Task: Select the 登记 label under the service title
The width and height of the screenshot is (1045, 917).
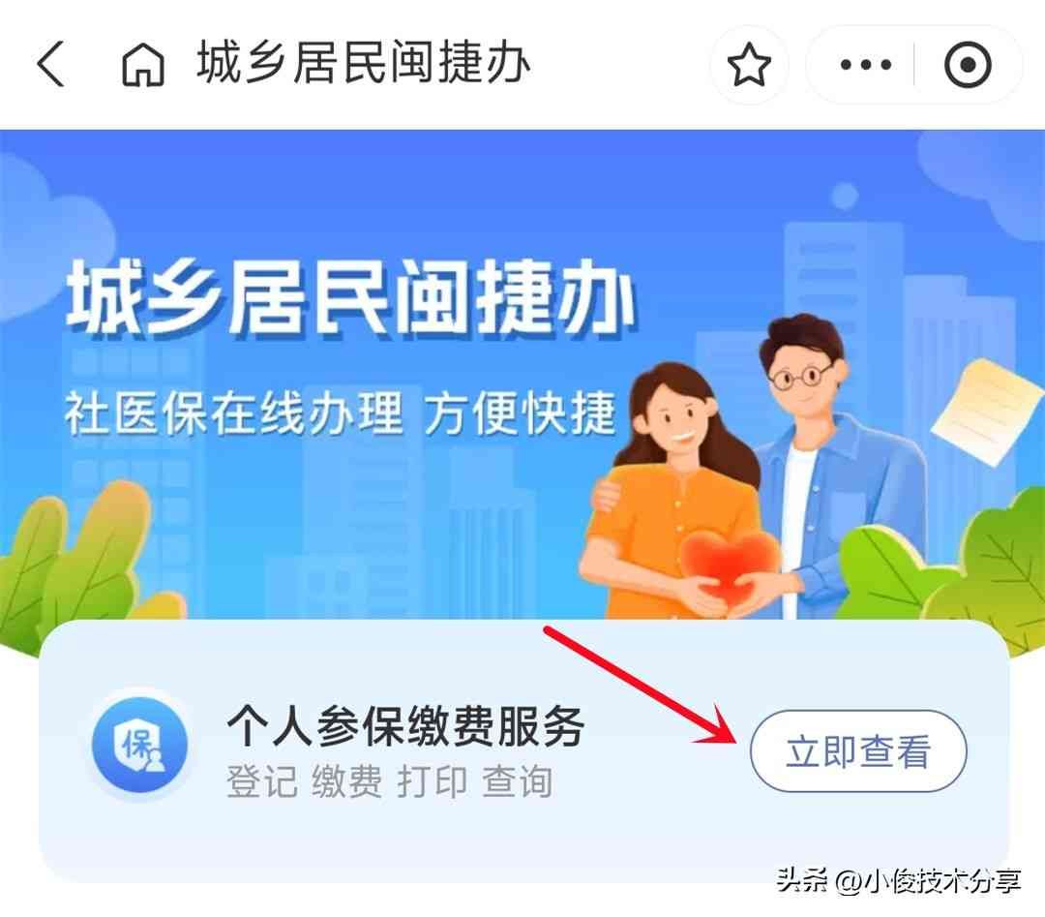Action: tap(261, 780)
